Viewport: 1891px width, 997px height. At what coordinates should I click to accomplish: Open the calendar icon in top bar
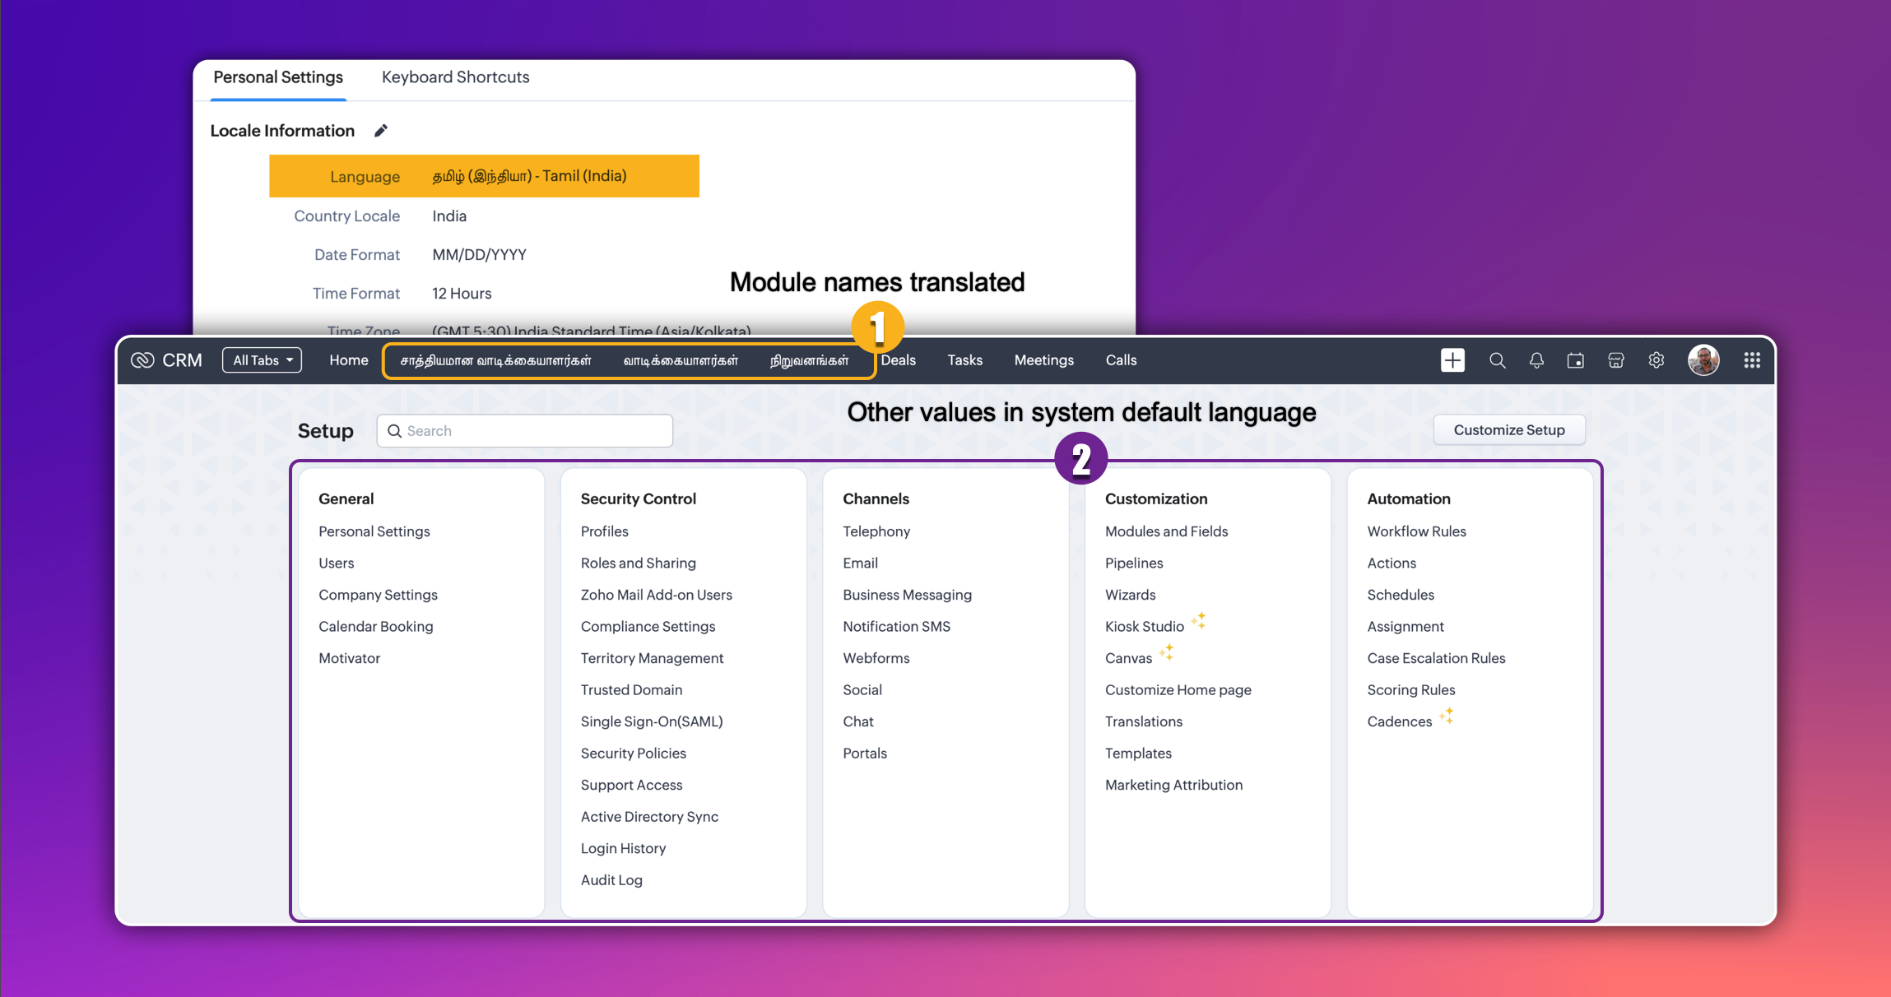(1575, 360)
